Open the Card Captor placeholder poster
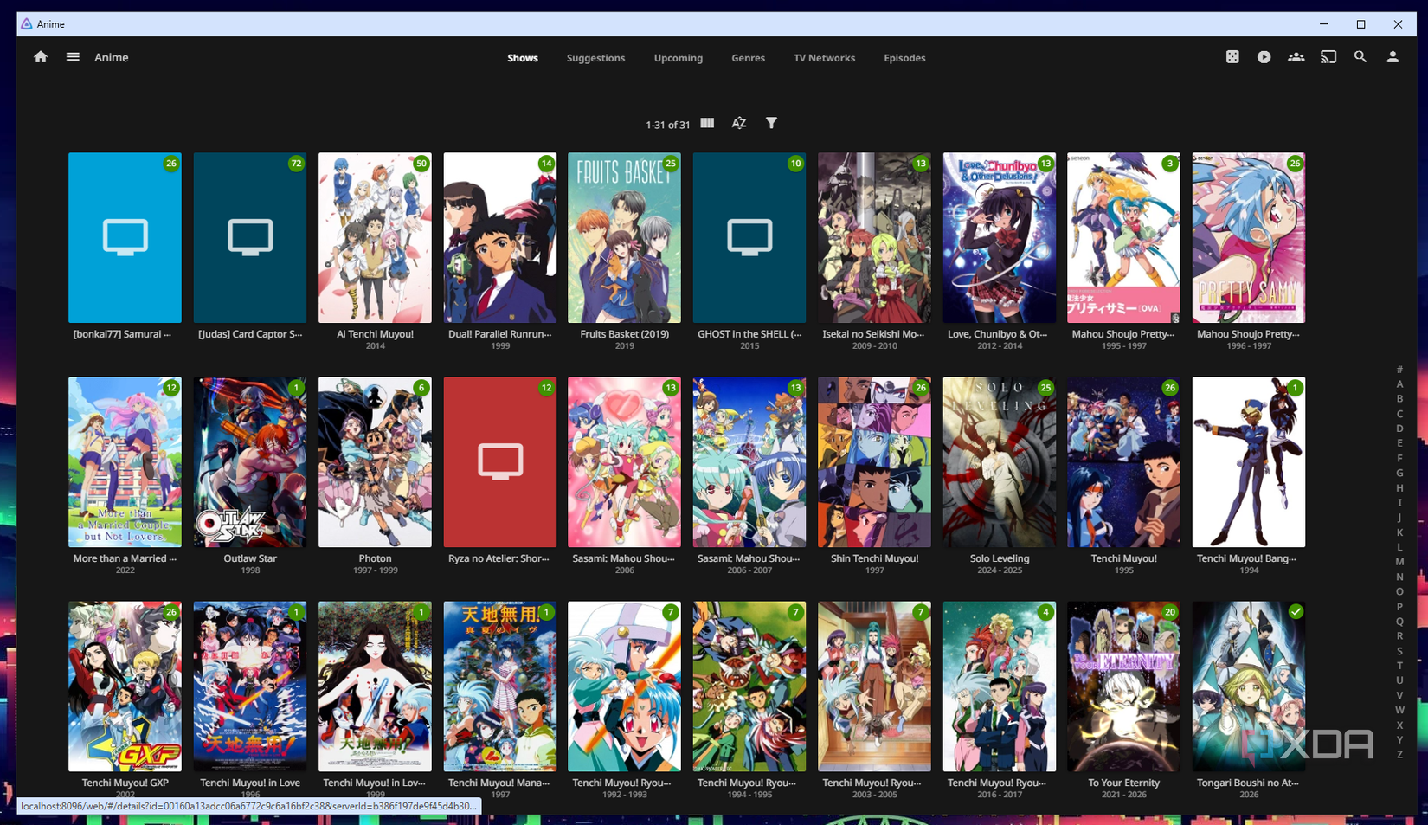The image size is (1428, 825). [x=250, y=238]
